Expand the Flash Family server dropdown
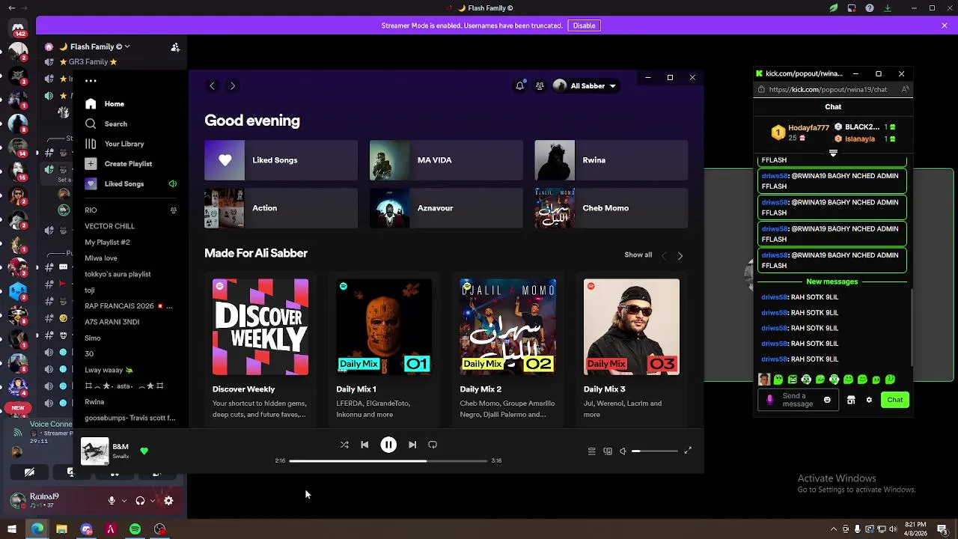Screen dimensions: 958x539 tap(127, 46)
